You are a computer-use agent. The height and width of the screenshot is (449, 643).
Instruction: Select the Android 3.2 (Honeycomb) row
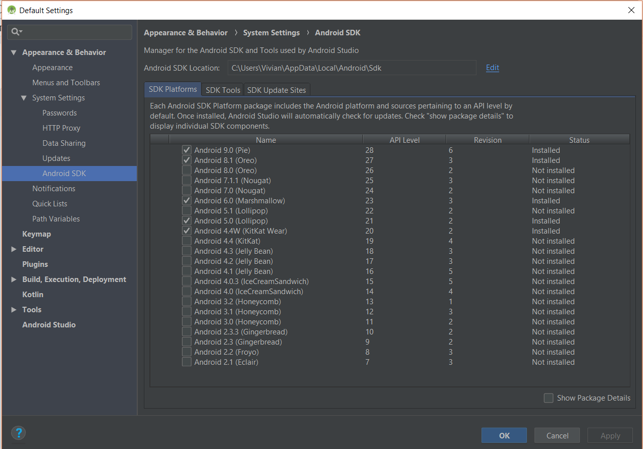(x=390, y=301)
